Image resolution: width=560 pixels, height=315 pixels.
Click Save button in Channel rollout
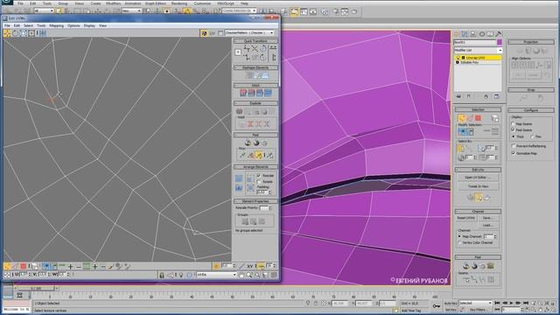487,218
